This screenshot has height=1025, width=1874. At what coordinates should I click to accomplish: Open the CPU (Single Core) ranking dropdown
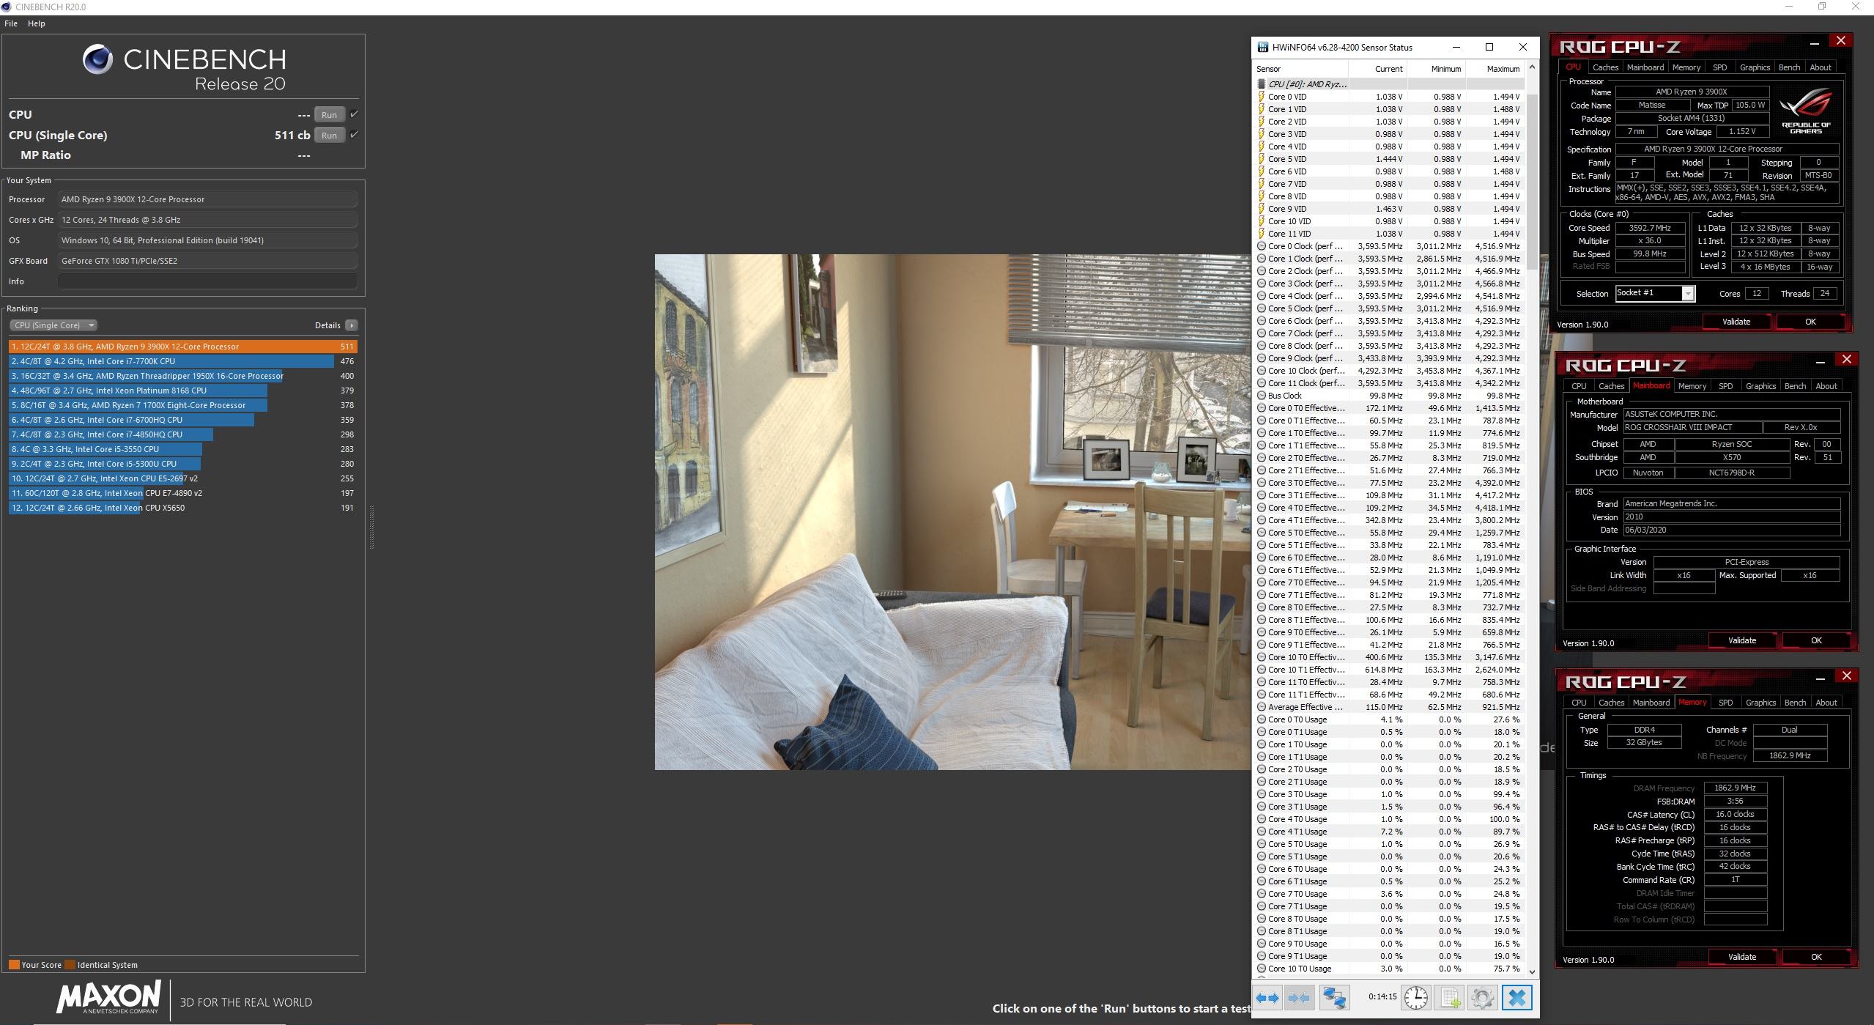53,325
